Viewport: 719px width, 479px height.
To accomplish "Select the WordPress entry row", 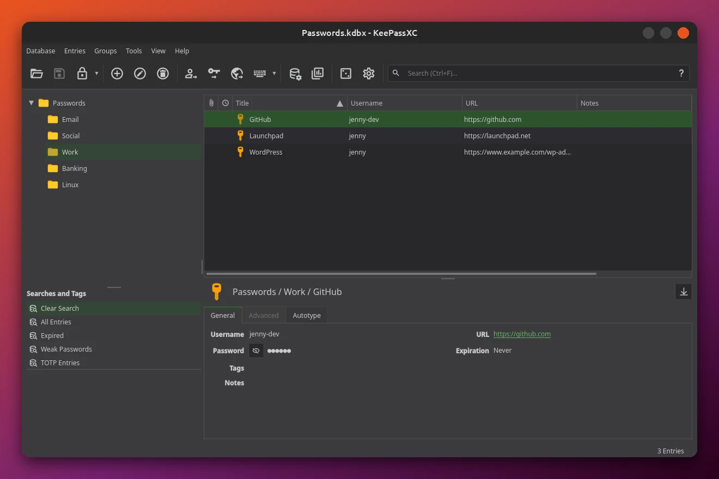I will [448, 152].
